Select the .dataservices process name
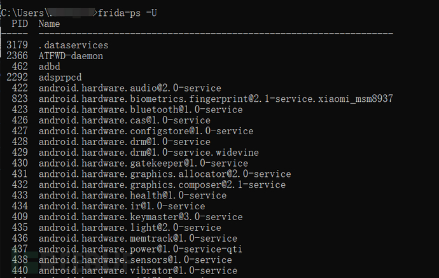 (x=73, y=45)
